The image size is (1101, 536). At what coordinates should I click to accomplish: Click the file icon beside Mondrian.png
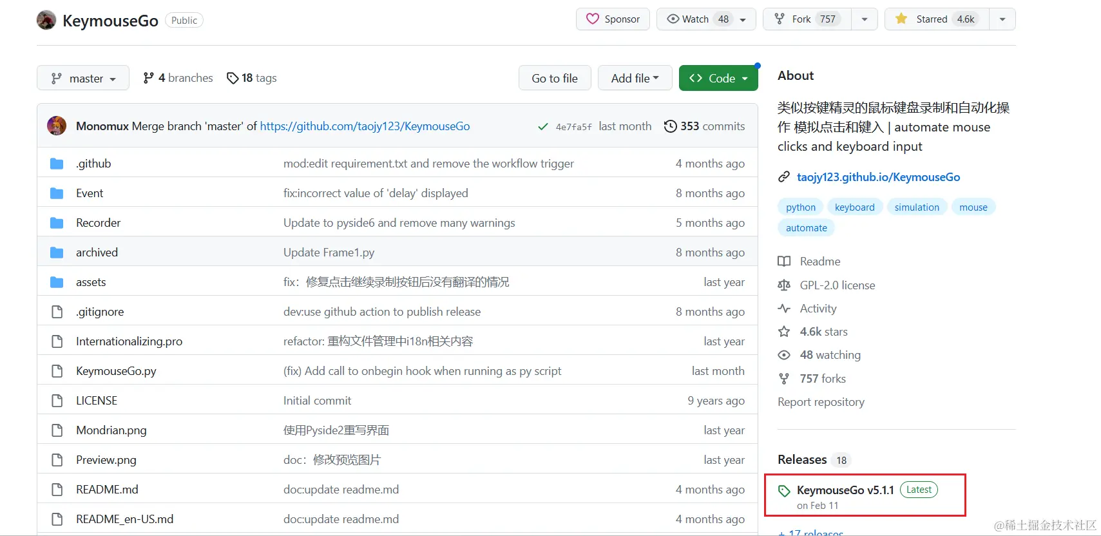click(57, 430)
